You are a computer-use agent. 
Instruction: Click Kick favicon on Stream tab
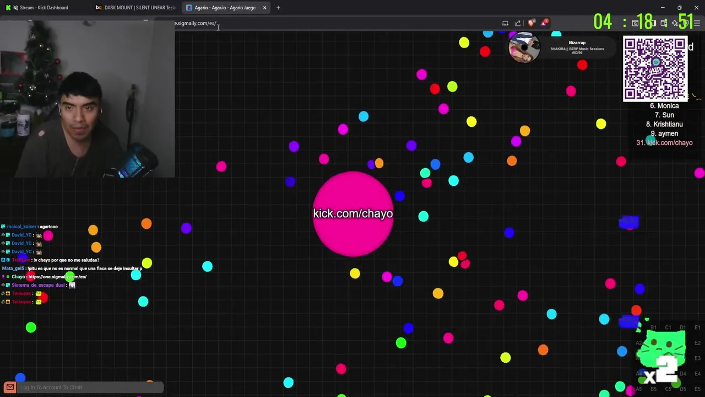pyautogui.click(x=8, y=8)
